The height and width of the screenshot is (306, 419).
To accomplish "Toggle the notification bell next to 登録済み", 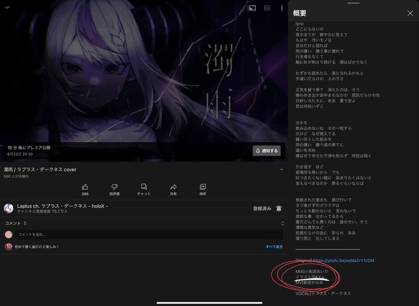I will click(x=279, y=208).
